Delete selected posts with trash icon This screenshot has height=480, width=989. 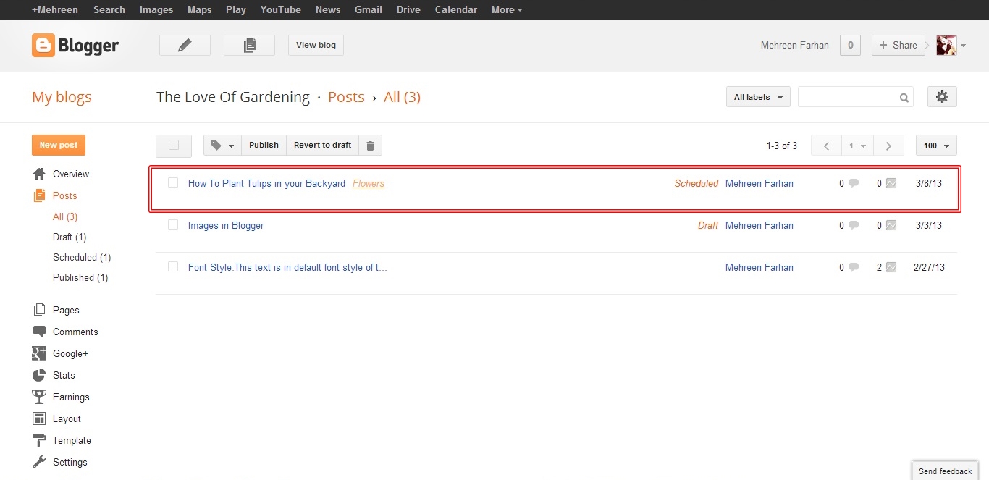(370, 146)
